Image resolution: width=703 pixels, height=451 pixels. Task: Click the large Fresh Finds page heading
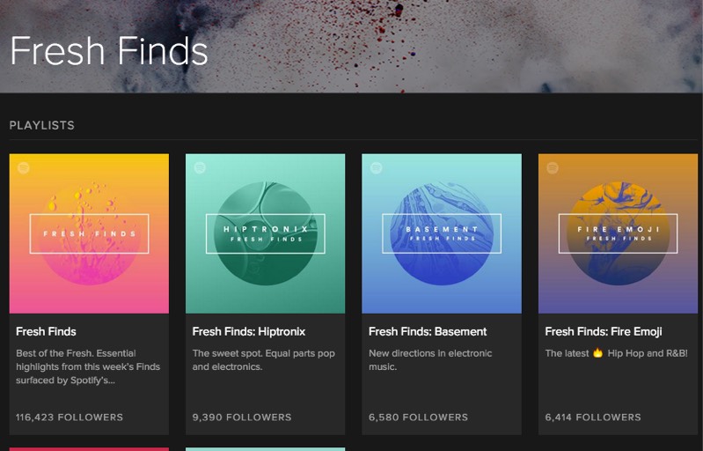pos(109,50)
